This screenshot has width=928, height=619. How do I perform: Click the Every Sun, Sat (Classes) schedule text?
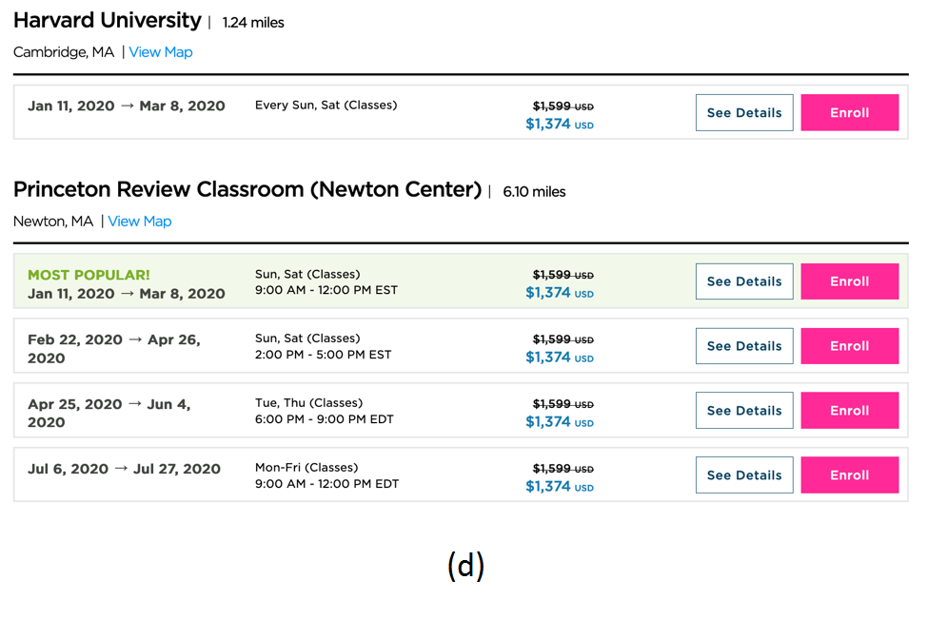[x=326, y=106]
